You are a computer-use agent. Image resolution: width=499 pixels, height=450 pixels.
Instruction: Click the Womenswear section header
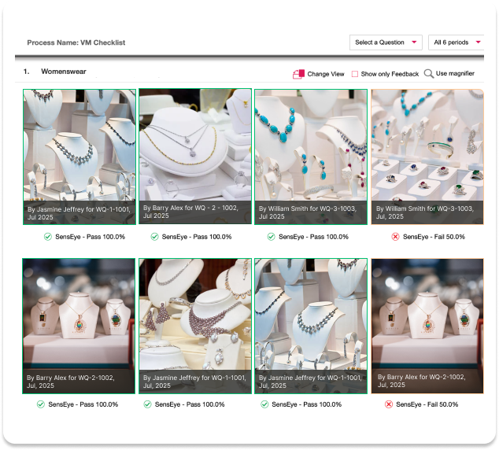coord(63,72)
